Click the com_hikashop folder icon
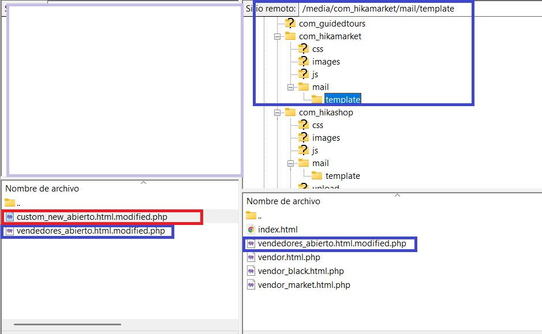Viewport: 542px width, 334px height. point(290,112)
